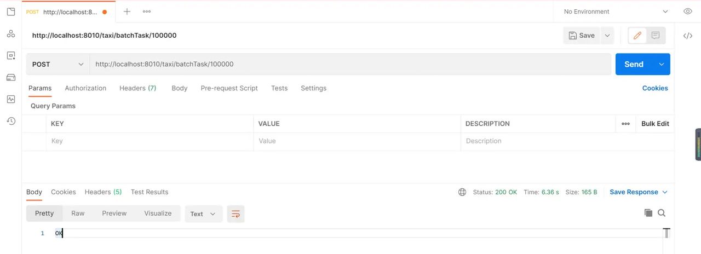This screenshot has height=254, width=701.
Task: Open the APIs sidebar icon
Action: (x=11, y=33)
